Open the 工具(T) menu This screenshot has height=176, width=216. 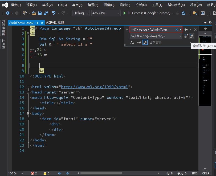(x=157, y=5)
